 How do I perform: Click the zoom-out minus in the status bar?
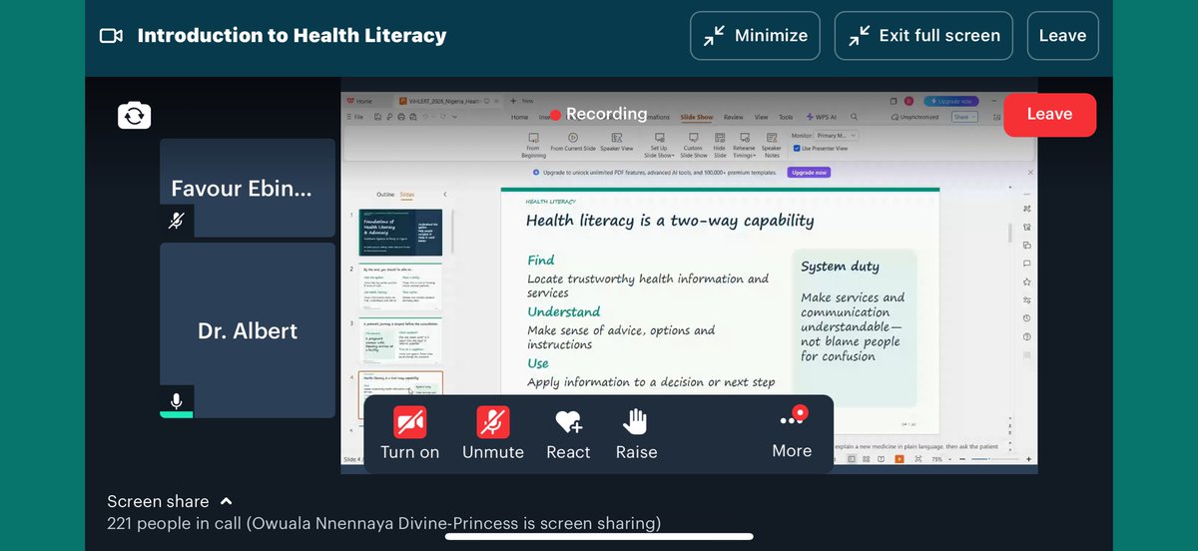coord(962,459)
